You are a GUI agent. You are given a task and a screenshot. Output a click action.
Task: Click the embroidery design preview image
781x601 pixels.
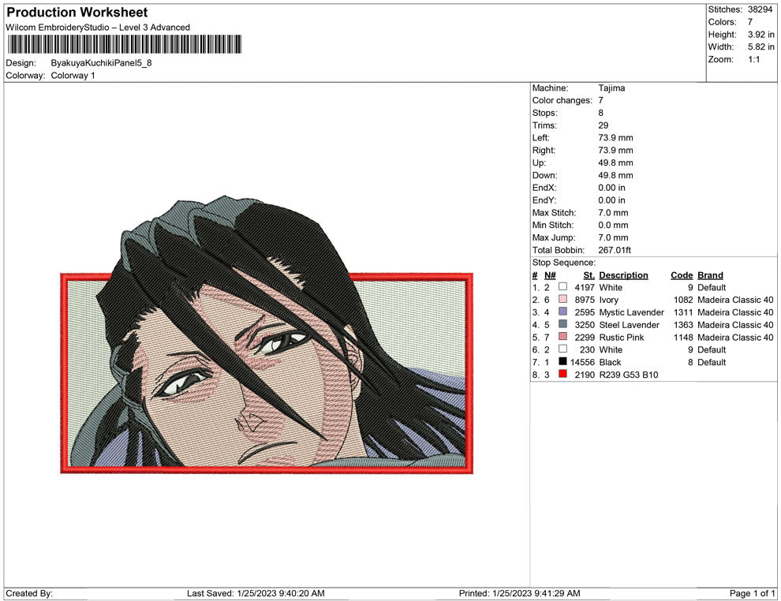267,334
